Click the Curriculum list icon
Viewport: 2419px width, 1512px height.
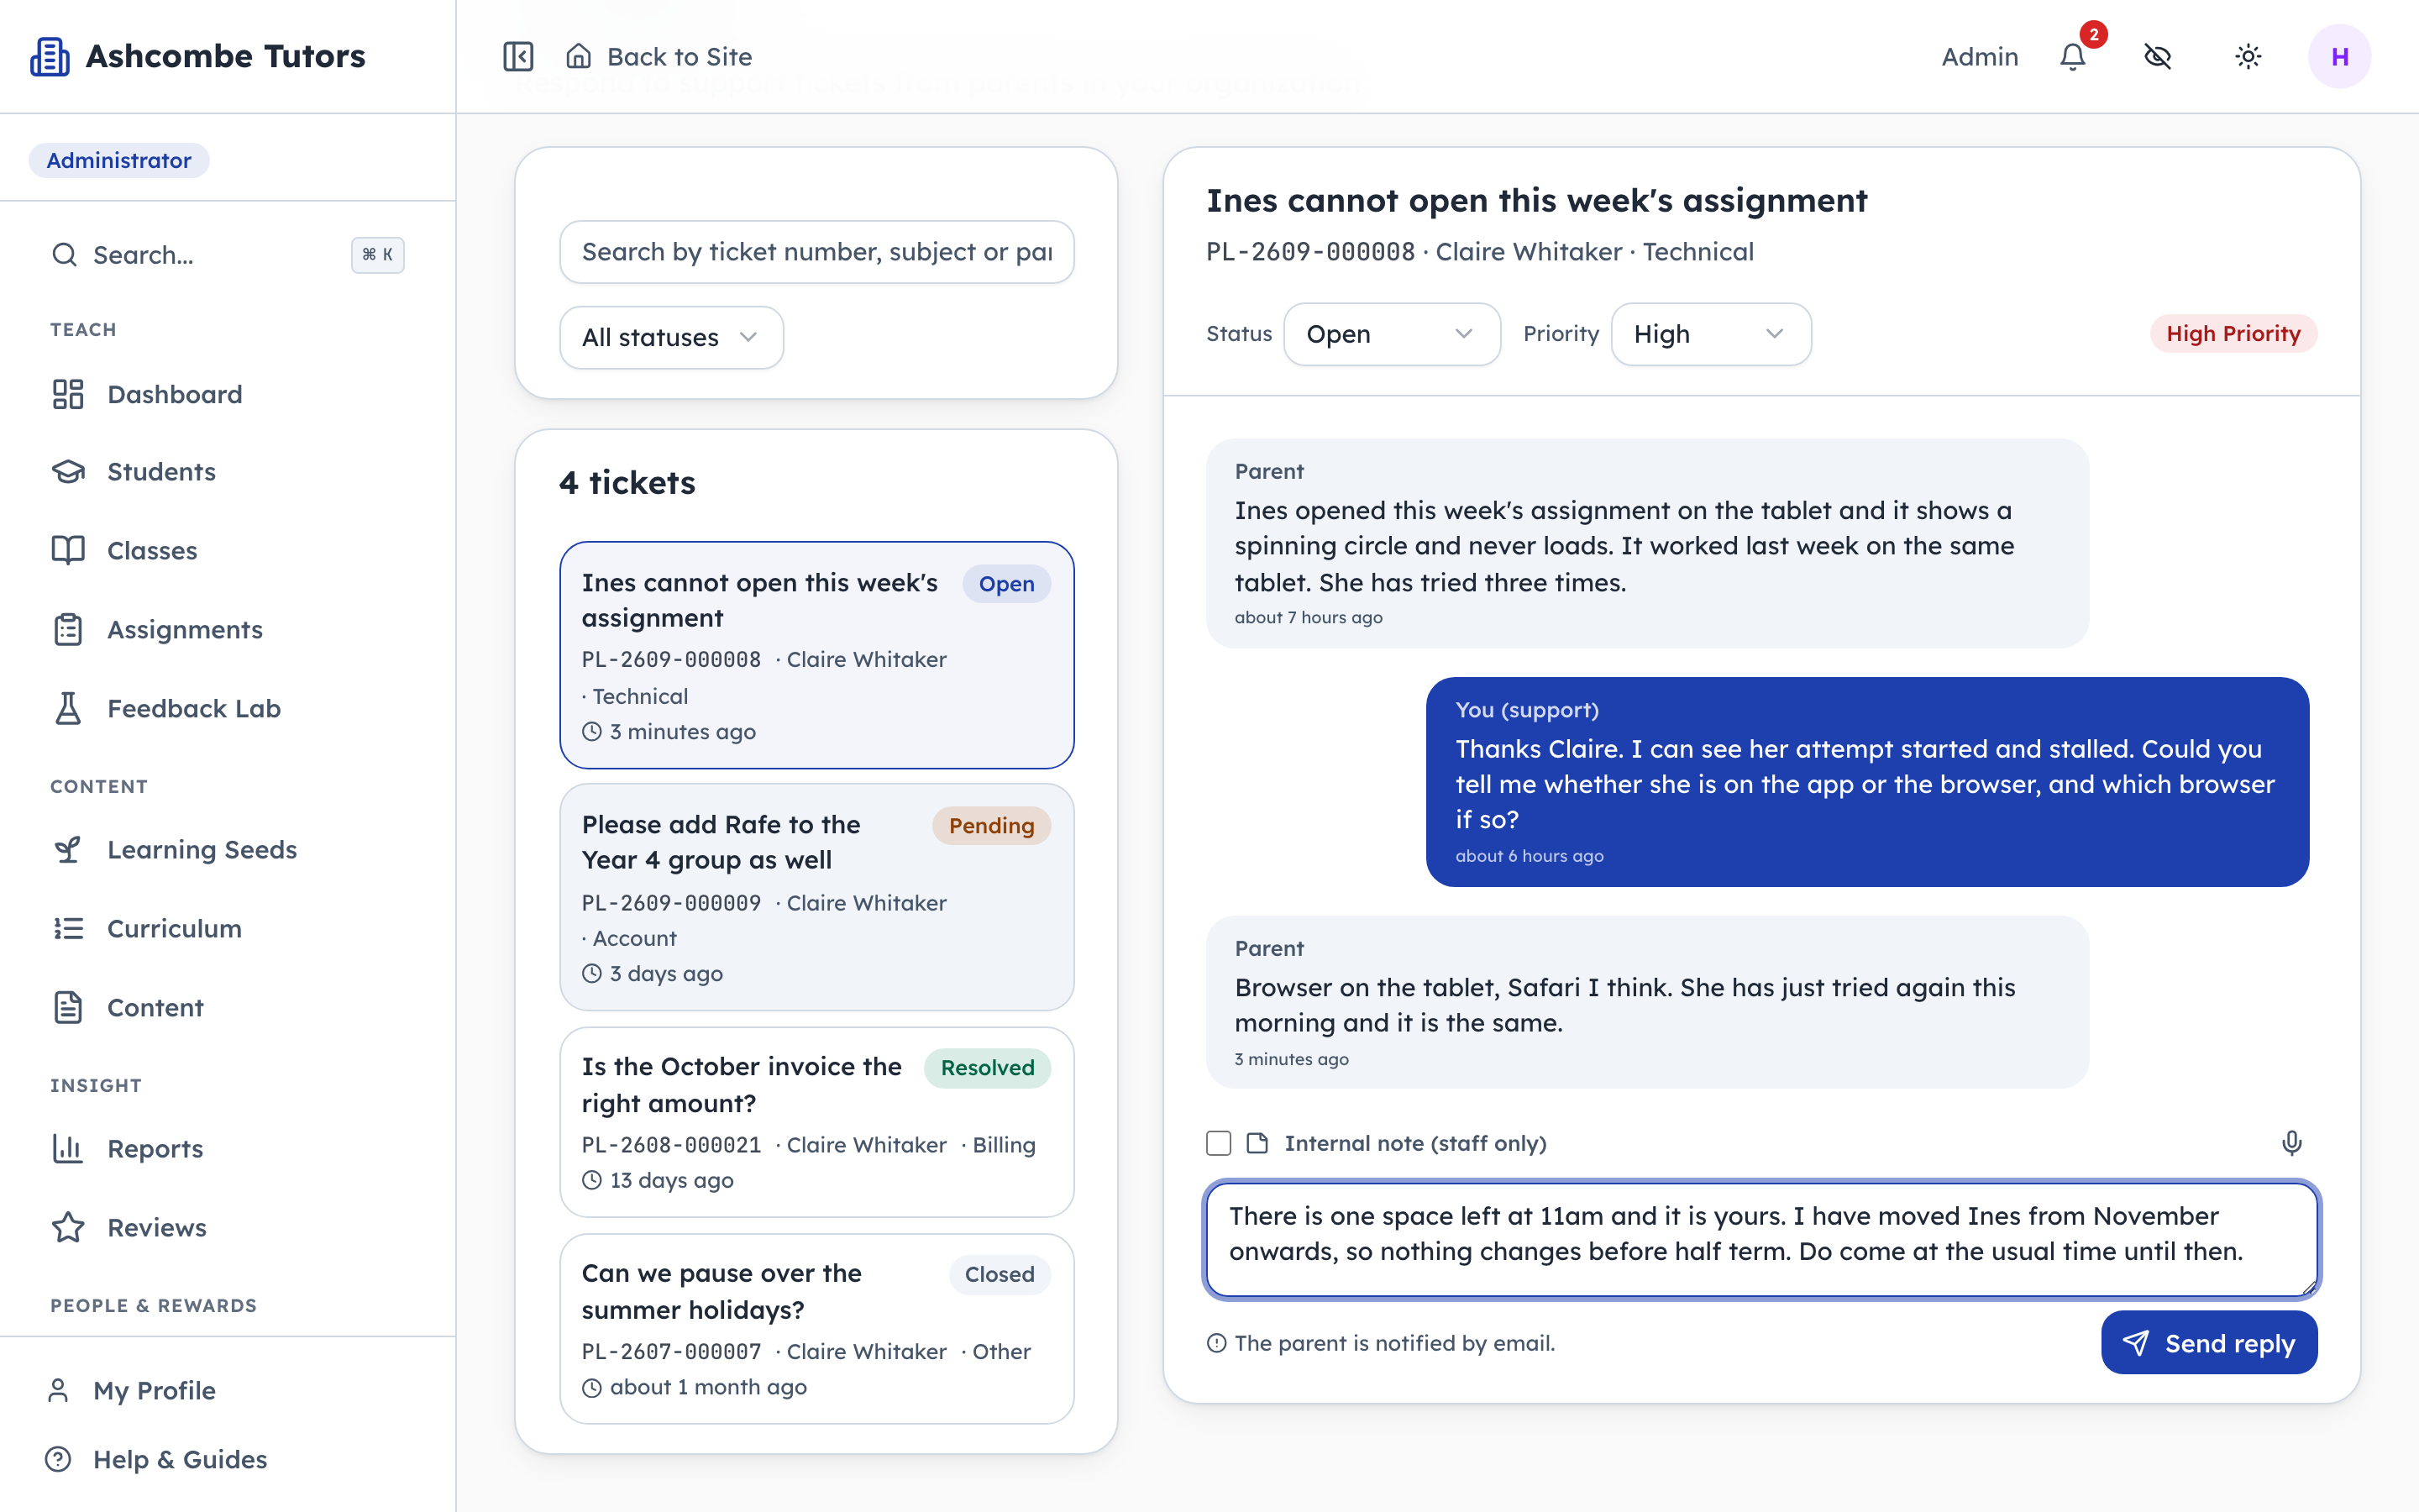[68, 928]
